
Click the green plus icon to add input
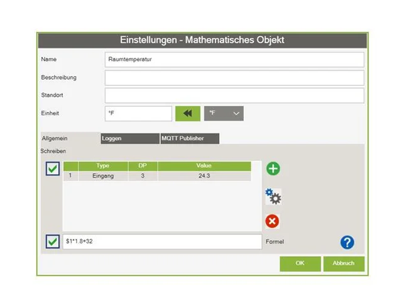coord(273,169)
